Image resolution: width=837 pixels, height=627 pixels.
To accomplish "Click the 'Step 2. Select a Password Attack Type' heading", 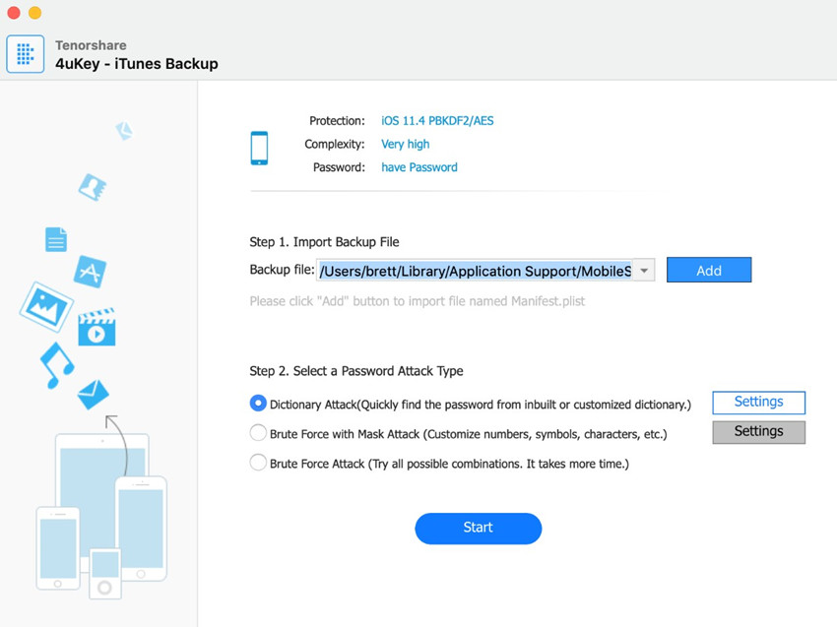I will pos(356,371).
